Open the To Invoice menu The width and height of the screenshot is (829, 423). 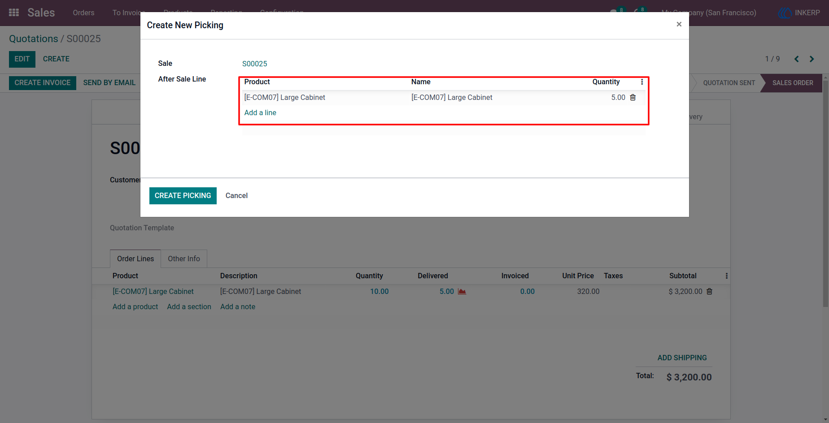click(128, 13)
